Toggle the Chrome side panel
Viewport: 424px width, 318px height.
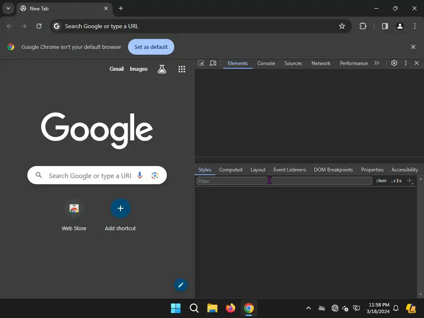pyautogui.click(x=385, y=26)
